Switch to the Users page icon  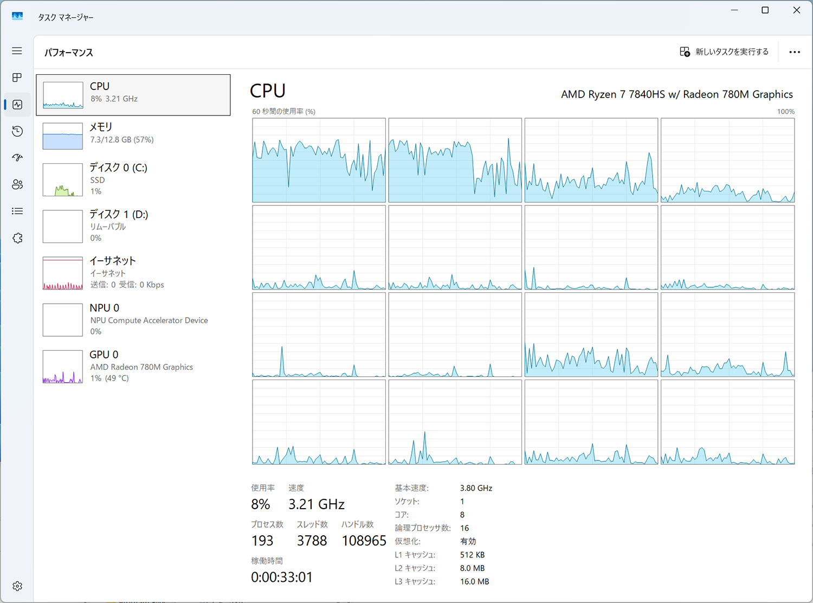coord(17,184)
